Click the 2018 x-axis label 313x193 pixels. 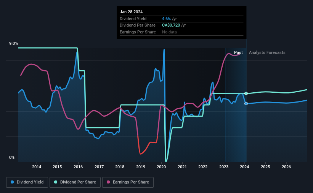tap(120, 167)
